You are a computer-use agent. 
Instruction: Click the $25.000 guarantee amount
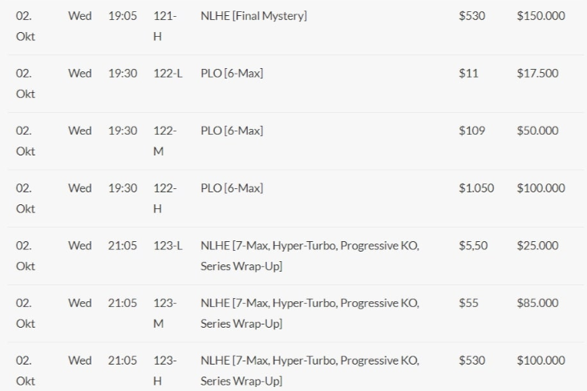click(x=537, y=246)
